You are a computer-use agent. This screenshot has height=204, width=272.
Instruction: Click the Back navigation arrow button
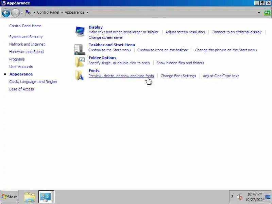click(6, 13)
